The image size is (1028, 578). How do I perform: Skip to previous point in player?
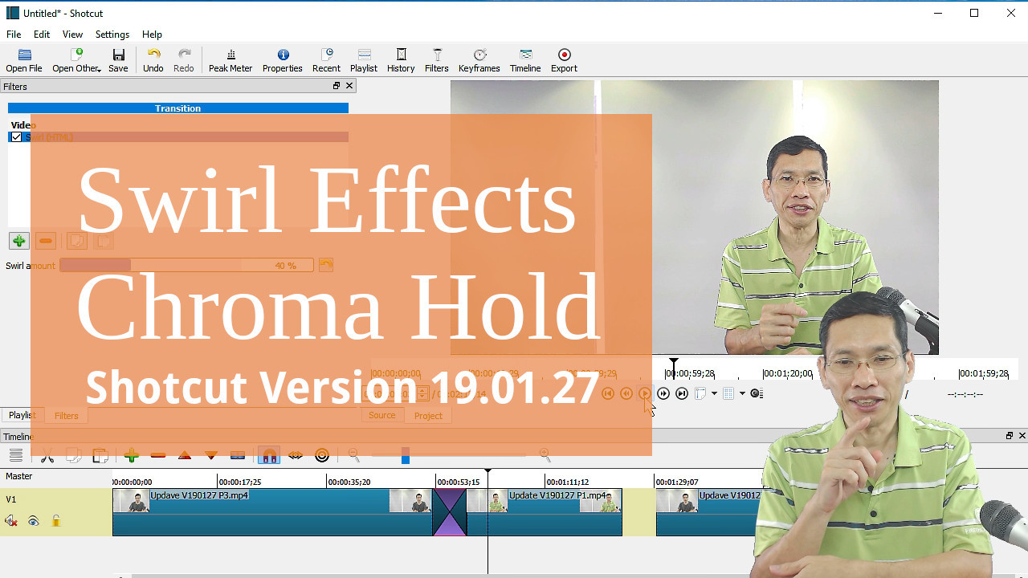coord(608,393)
